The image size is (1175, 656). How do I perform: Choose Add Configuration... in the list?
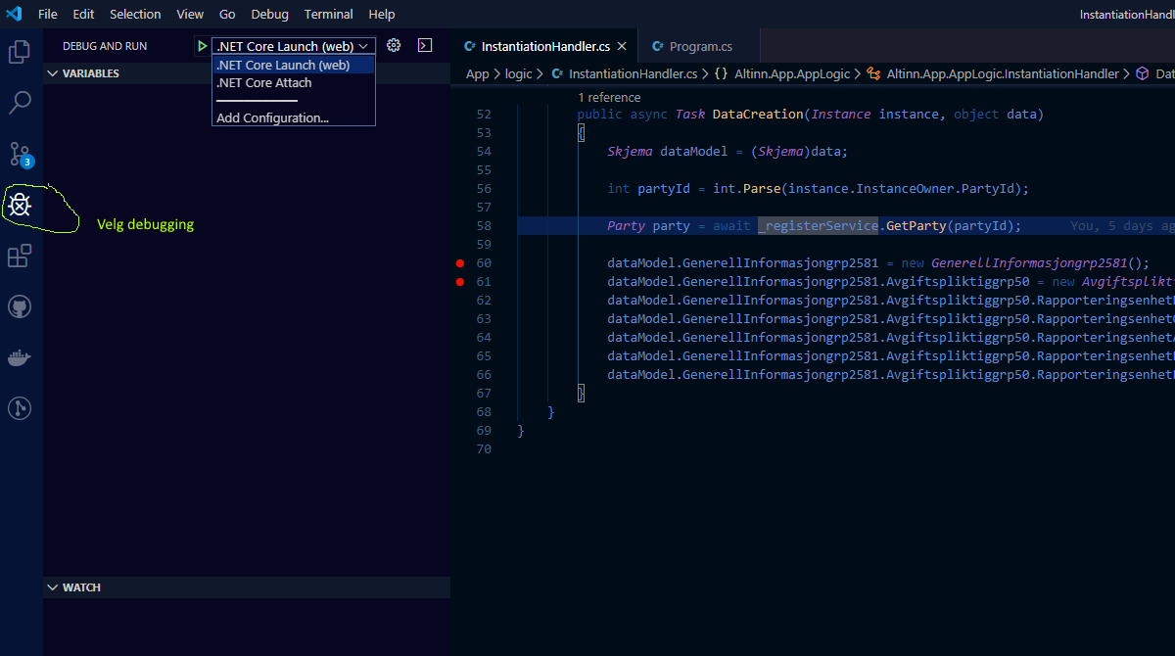tap(272, 118)
